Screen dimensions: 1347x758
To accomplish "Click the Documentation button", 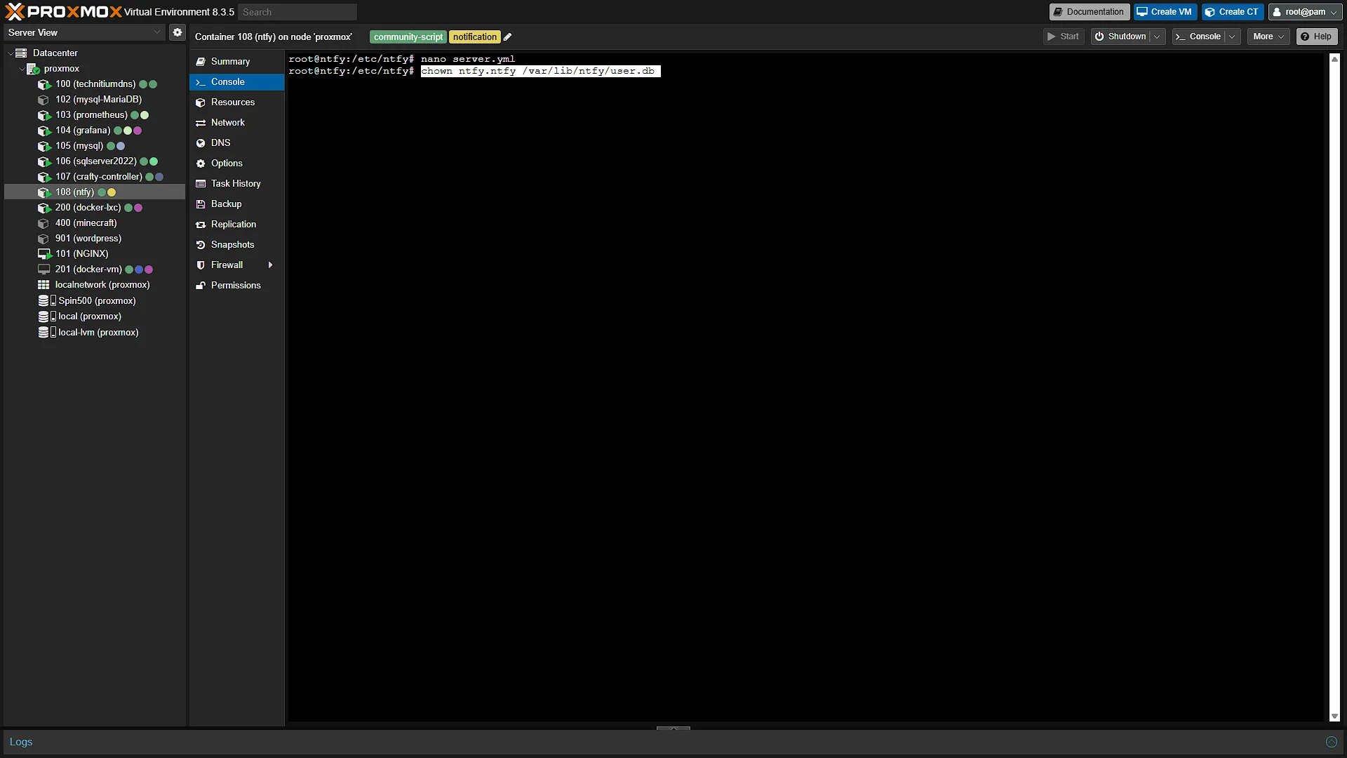I will [x=1089, y=12].
